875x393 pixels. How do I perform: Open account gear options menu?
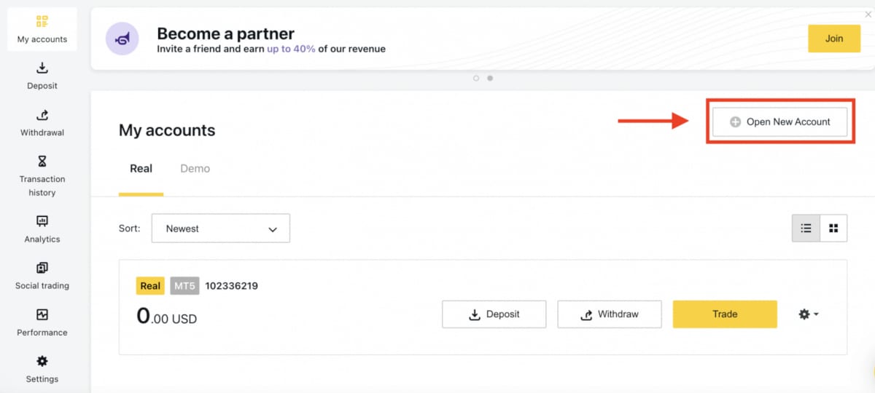809,314
